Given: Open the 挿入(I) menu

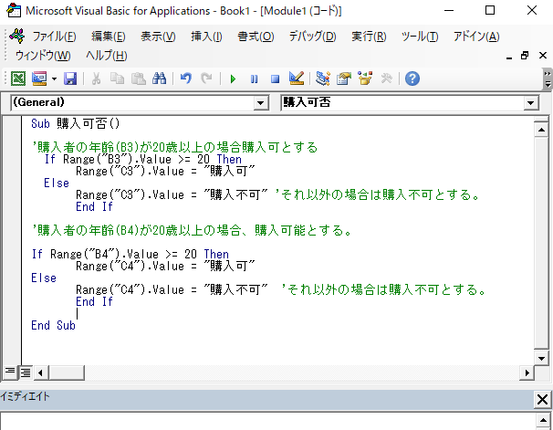Looking at the screenshot, I should click(206, 37).
